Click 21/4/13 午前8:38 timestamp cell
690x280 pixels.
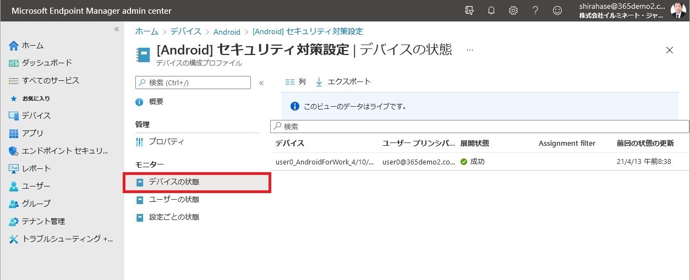pyautogui.click(x=644, y=162)
